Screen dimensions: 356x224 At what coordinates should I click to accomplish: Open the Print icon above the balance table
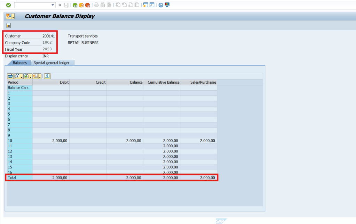point(10,76)
